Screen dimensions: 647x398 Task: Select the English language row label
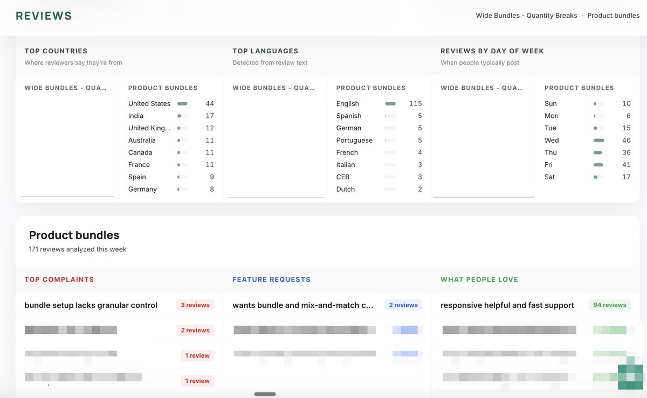pyautogui.click(x=347, y=103)
